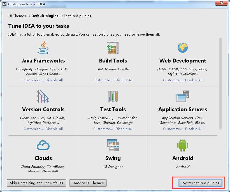Disable all Build Tools plugins
Screen dimensions: 230x192
click(x=124, y=80)
